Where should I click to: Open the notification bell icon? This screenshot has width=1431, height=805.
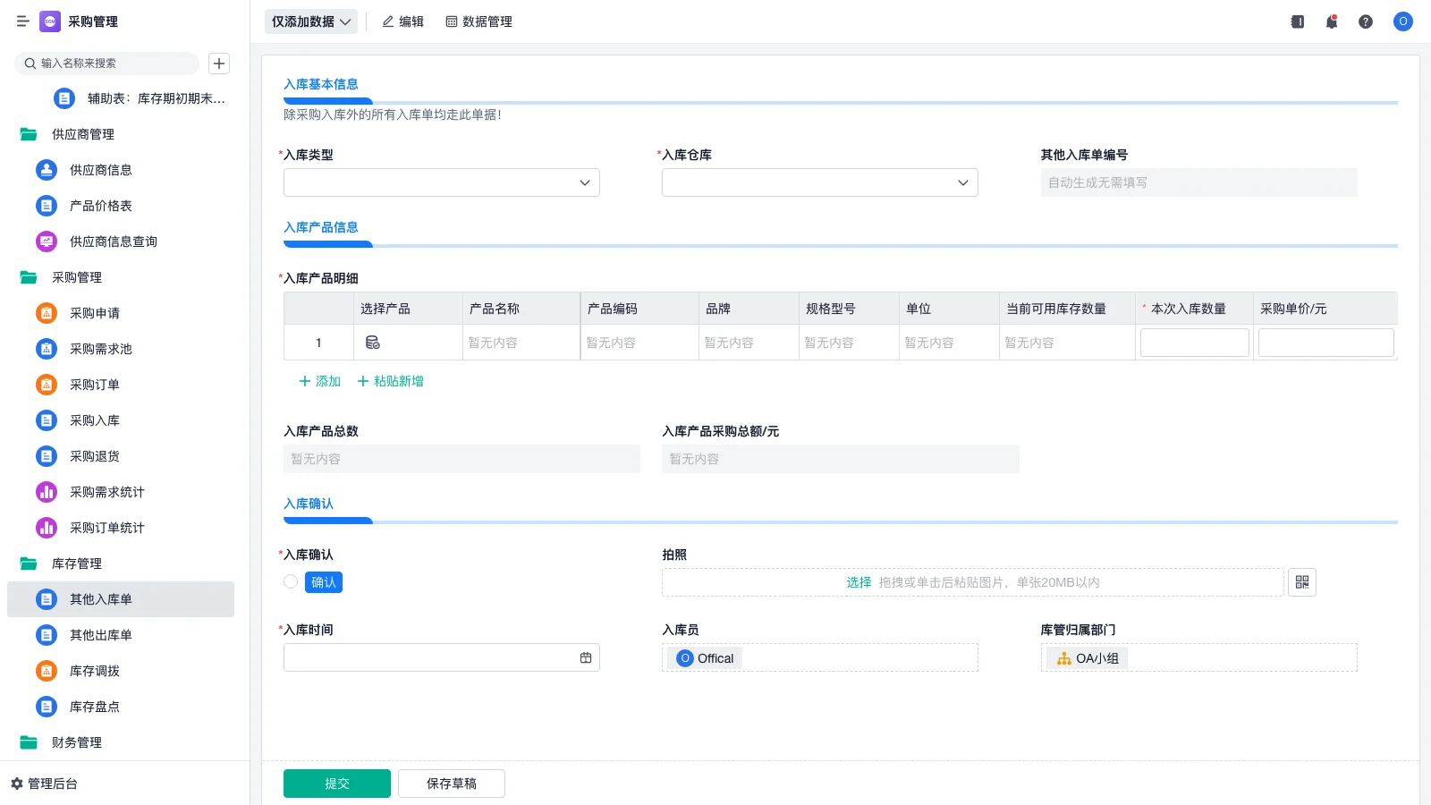[x=1332, y=21]
